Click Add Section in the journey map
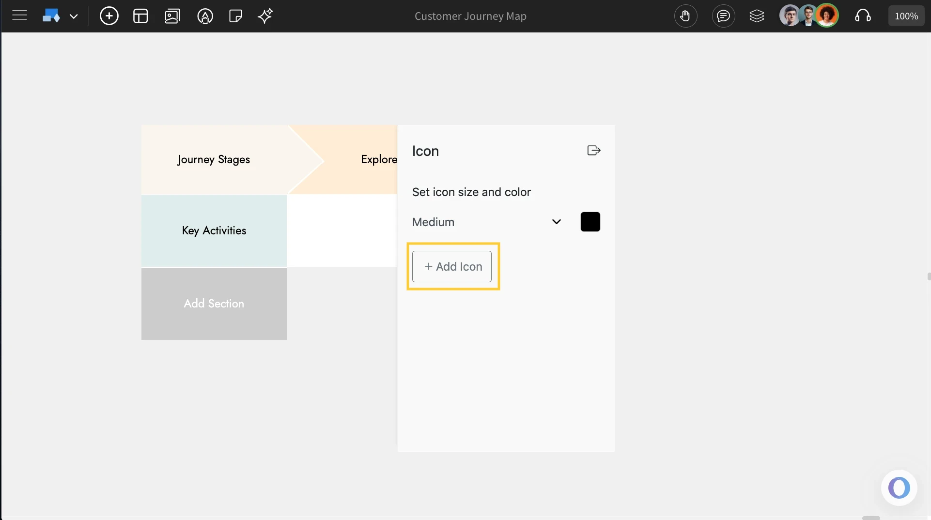Image resolution: width=931 pixels, height=520 pixels. tap(214, 304)
